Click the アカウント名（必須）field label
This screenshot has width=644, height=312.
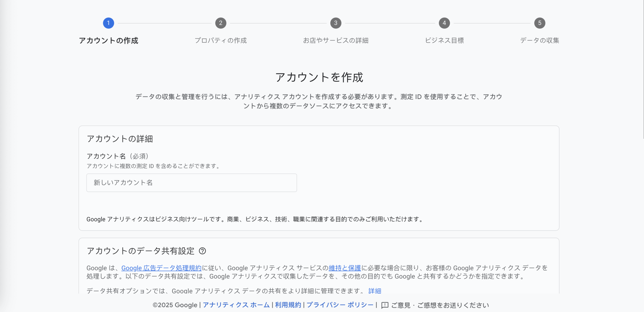click(118, 156)
